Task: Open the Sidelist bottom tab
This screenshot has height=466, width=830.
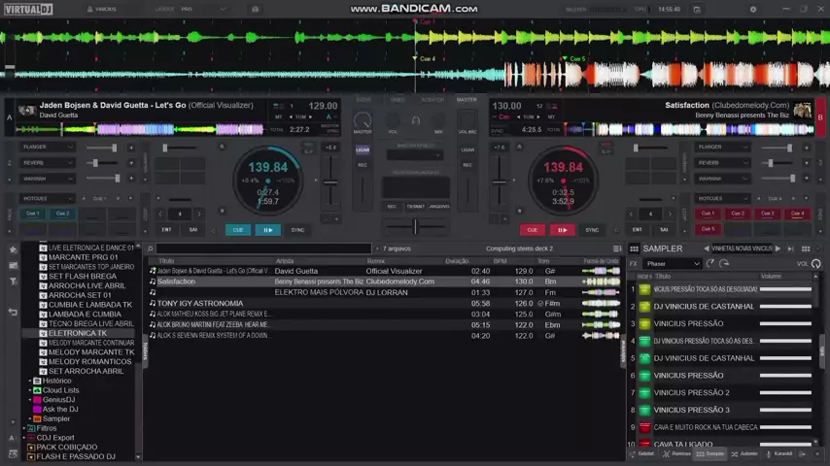Action: click(641, 453)
